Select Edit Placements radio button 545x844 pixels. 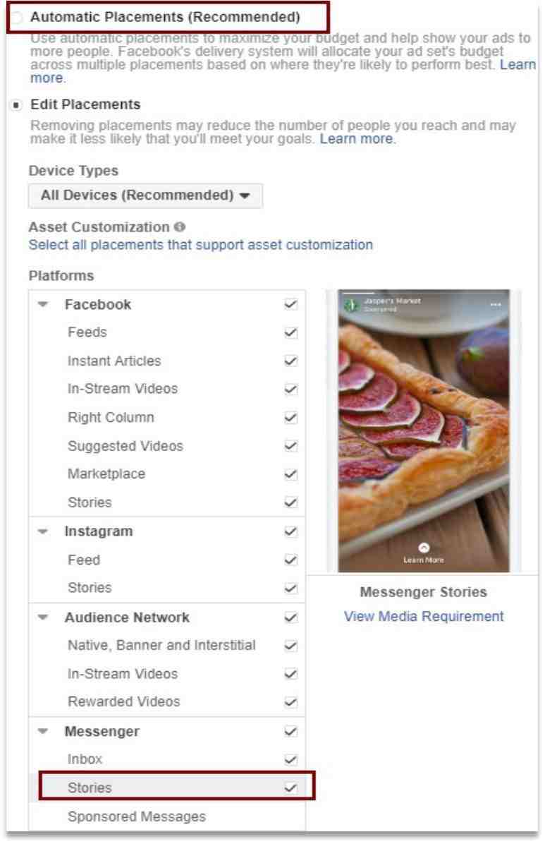click(x=17, y=104)
